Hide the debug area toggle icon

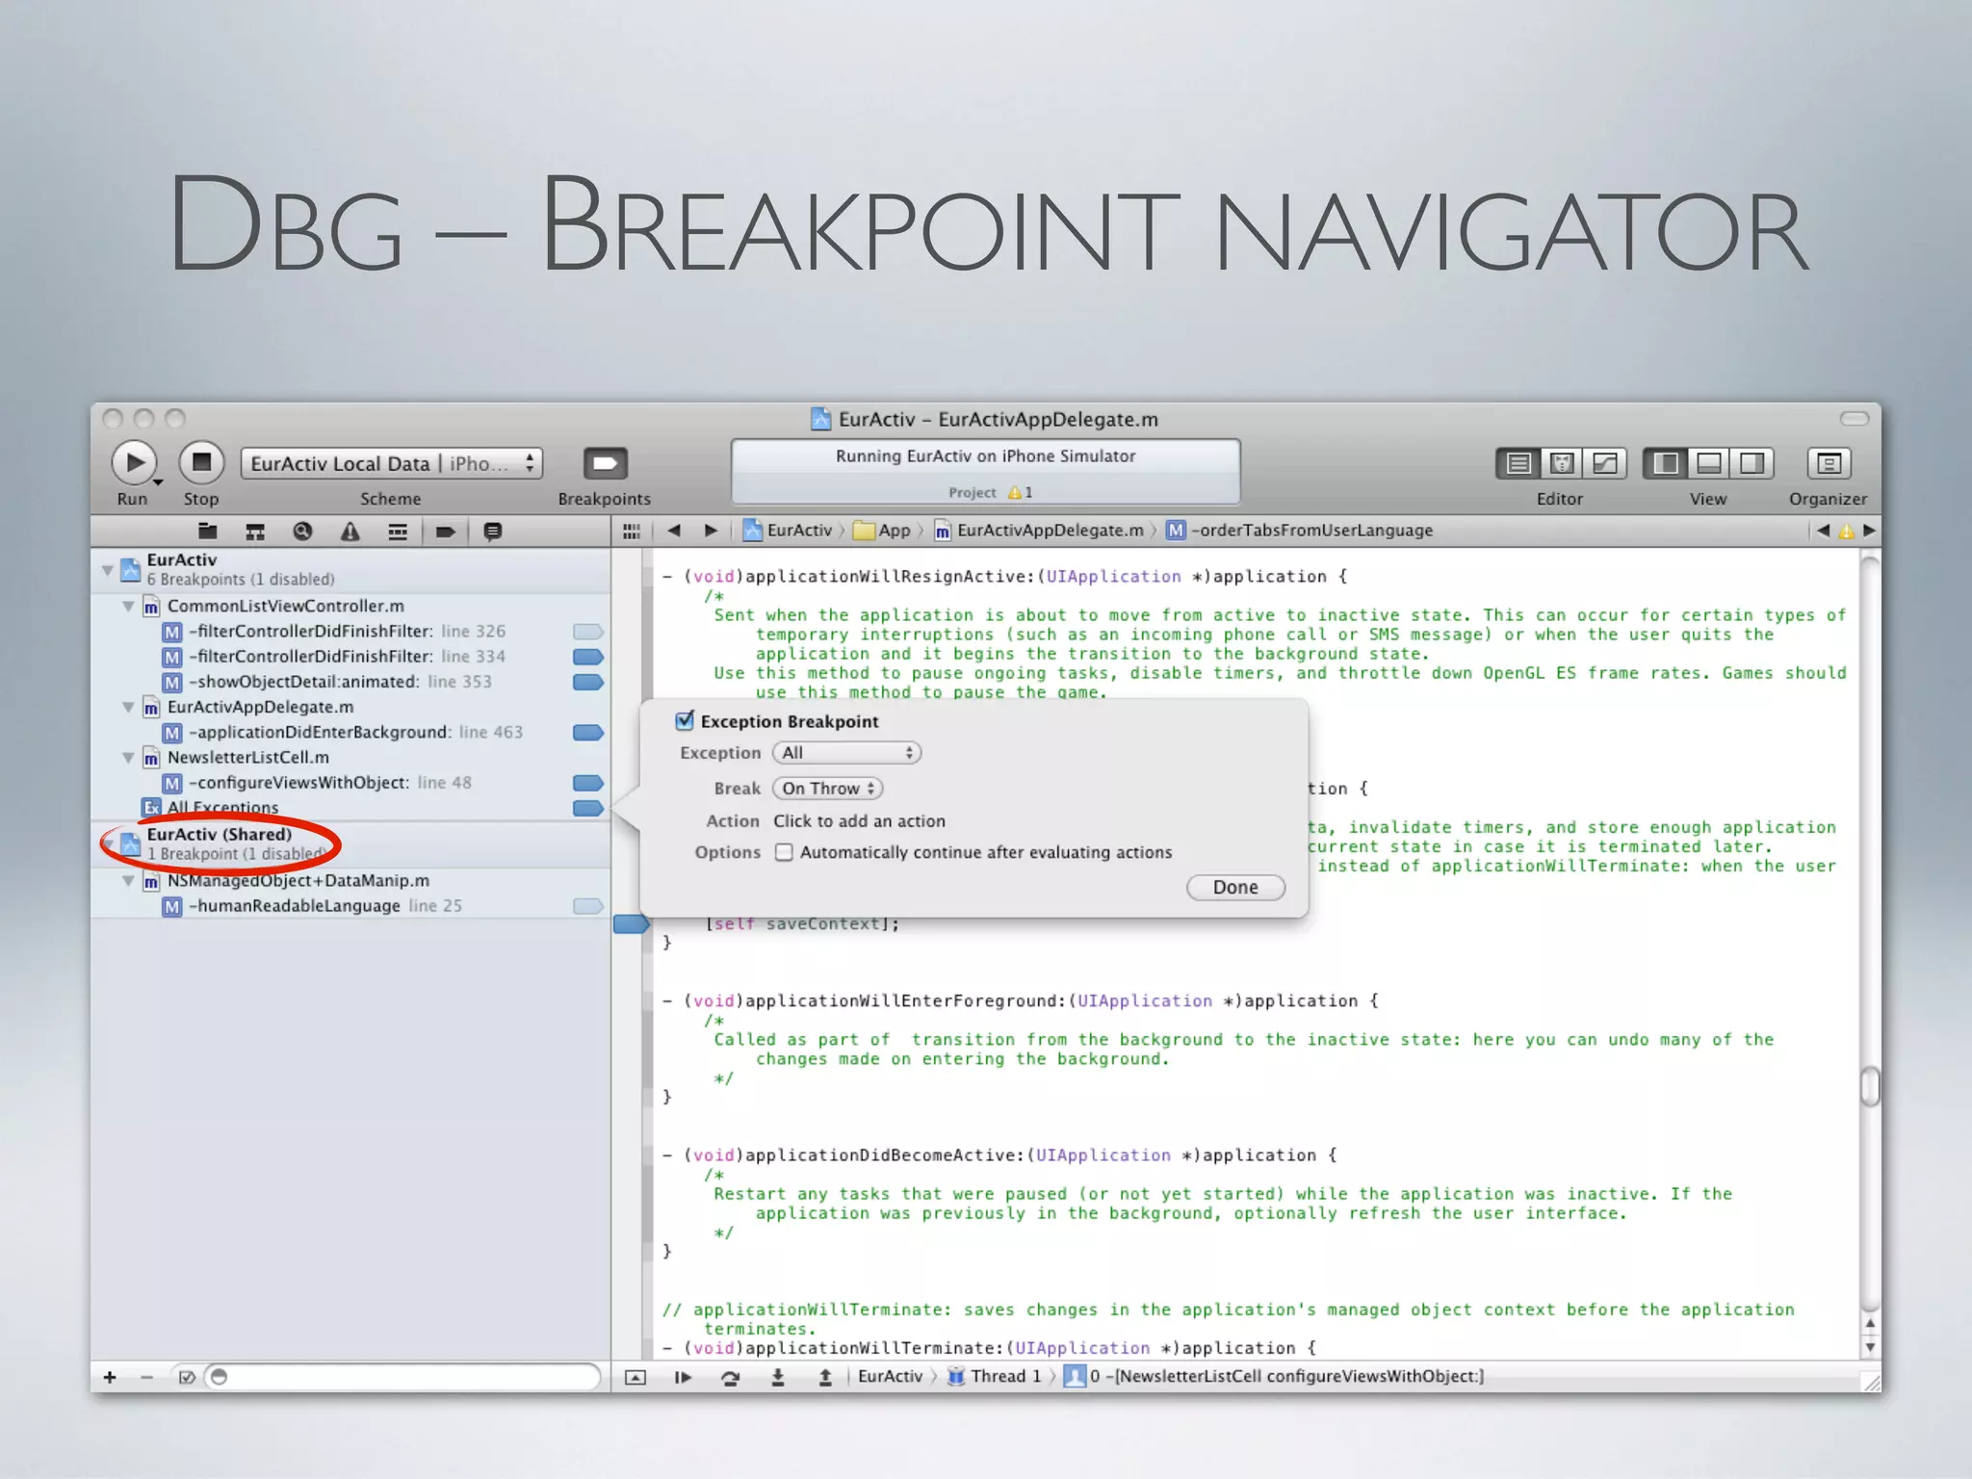636,1377
